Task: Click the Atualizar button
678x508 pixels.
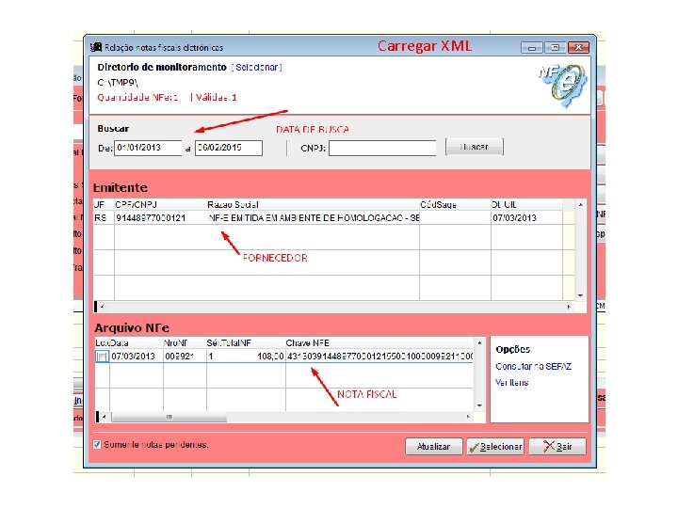Action: (x=434, y=447)
